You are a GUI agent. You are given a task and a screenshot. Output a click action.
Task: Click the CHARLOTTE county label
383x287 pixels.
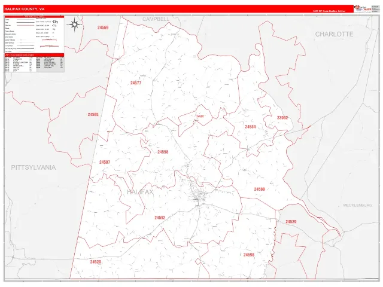tap(334, 34)
